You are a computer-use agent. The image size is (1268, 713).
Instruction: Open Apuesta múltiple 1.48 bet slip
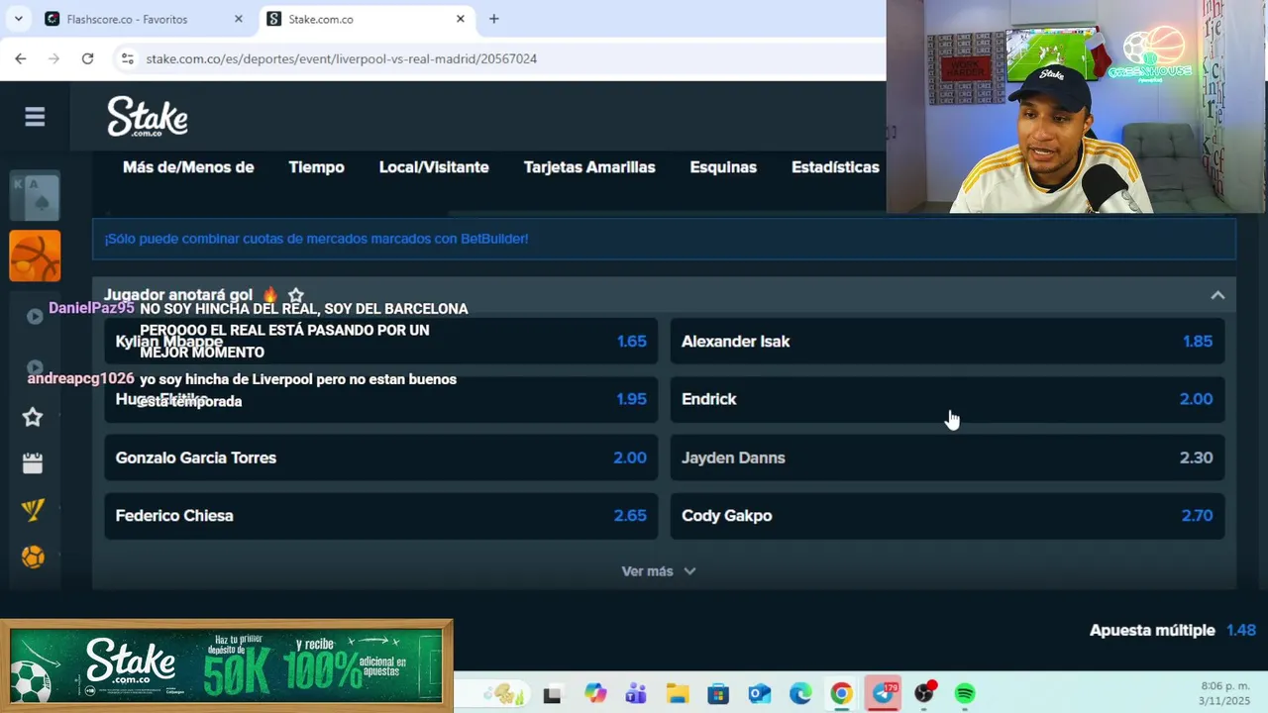pyautogui.click(x=1173, y=630)
